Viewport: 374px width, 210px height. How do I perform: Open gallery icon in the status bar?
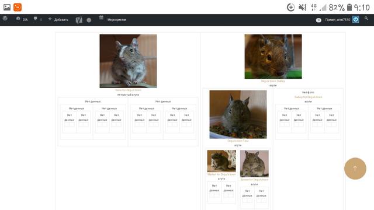(x=7, y=7)
